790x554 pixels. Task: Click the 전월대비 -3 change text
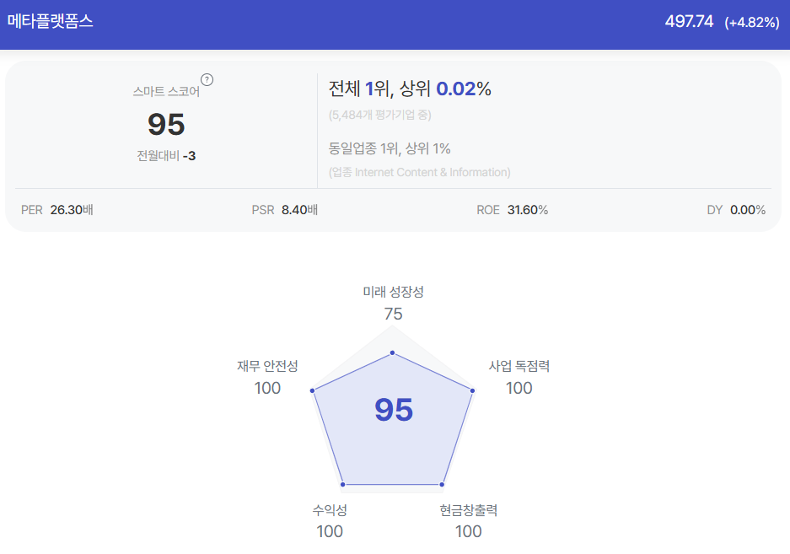point(166,156)
